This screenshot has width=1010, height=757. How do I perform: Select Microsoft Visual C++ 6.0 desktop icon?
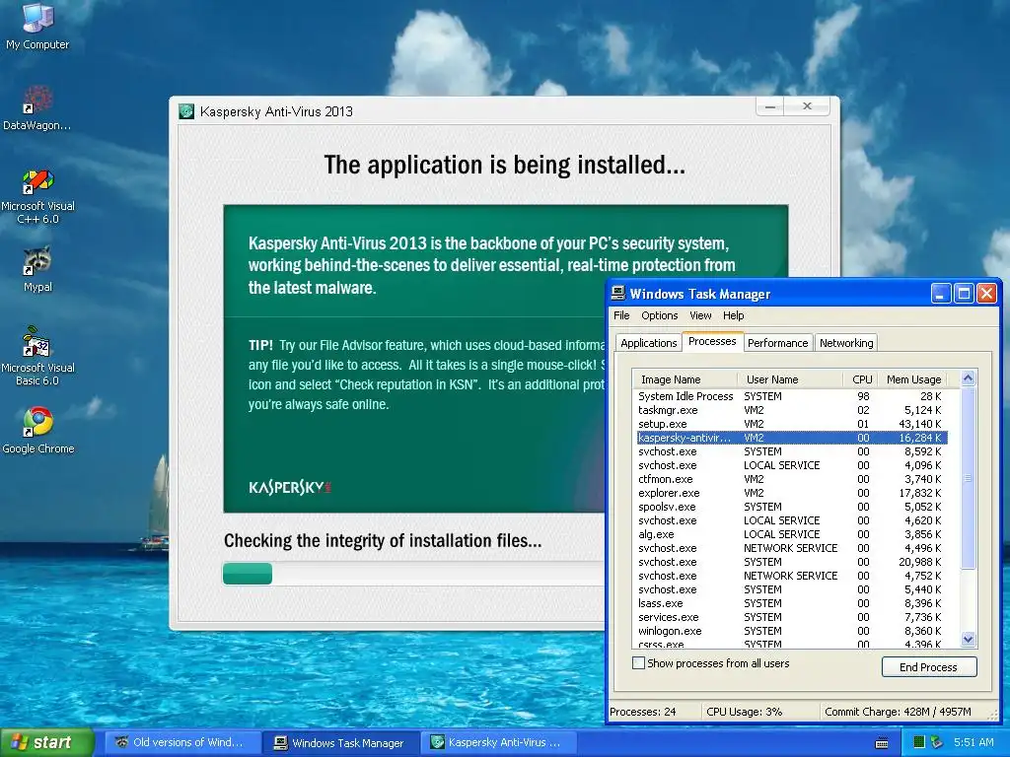coord(37,196)
